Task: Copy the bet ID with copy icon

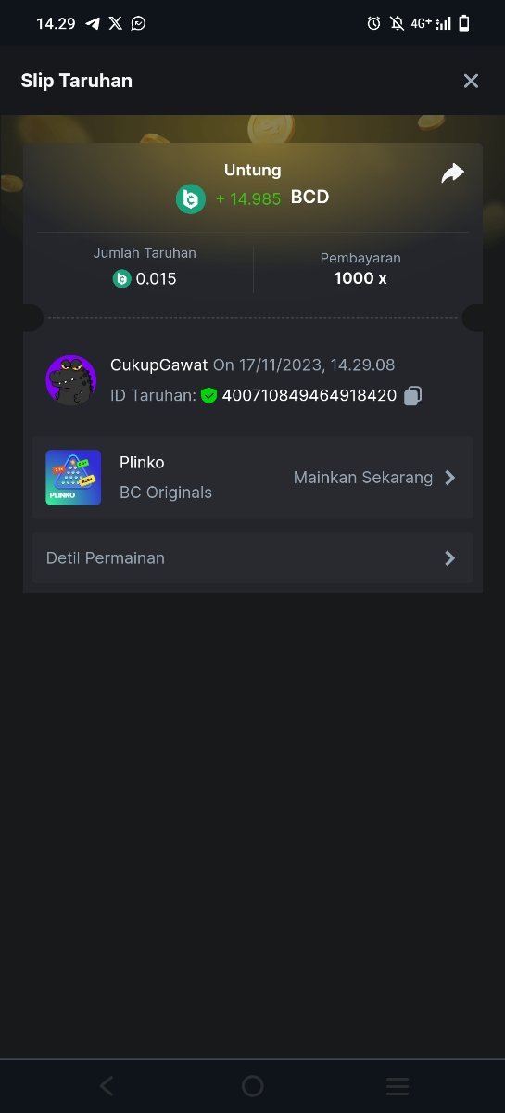Action: coord(412,395)
